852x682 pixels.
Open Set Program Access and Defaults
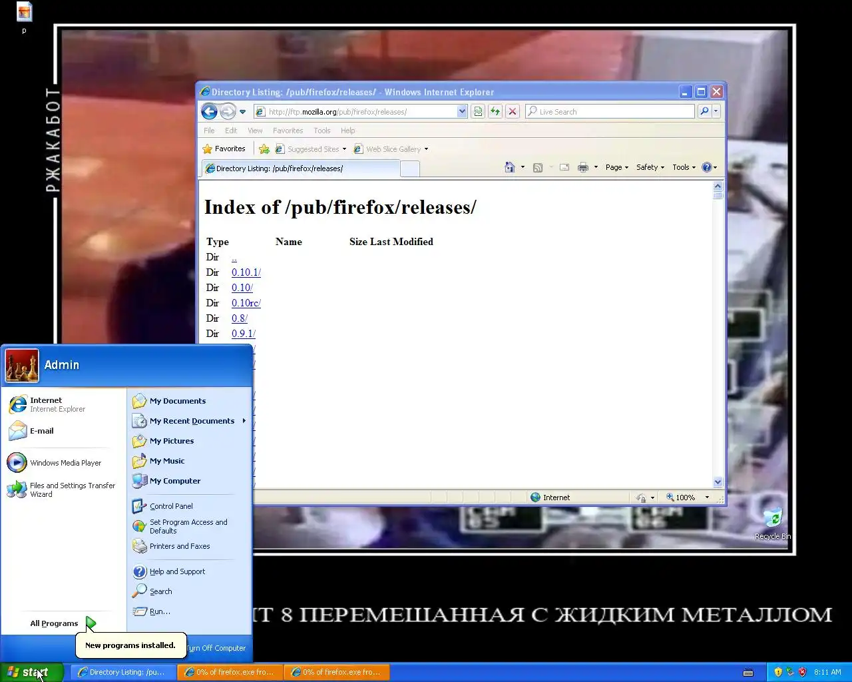pyautogui.click(x=189, y=526)
